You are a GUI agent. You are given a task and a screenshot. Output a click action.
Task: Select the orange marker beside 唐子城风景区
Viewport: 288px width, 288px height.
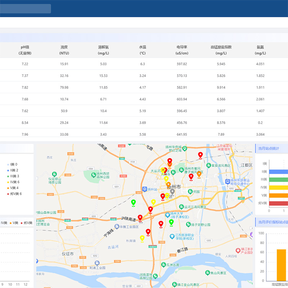click(199, 174)
